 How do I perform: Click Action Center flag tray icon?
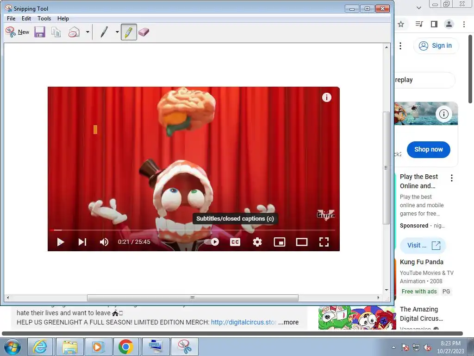tap(405, 347)
